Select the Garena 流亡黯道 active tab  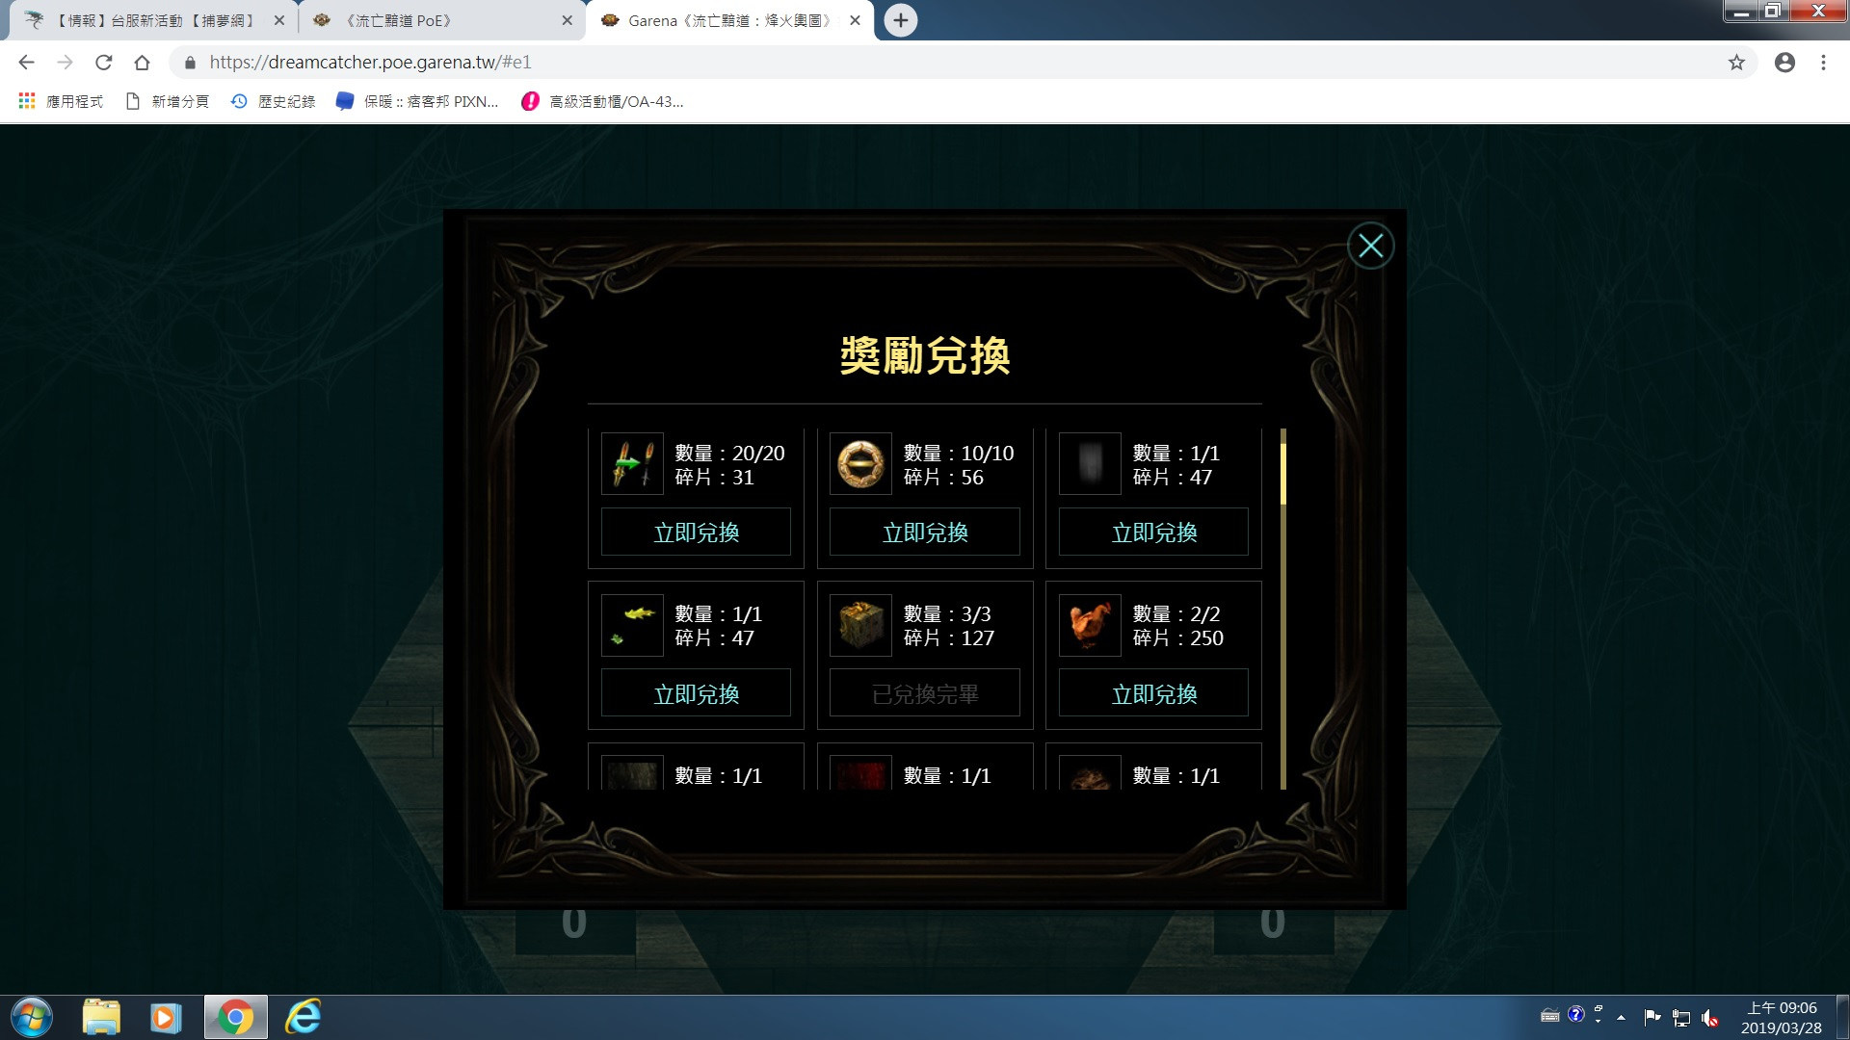click(x=729, y=20)
